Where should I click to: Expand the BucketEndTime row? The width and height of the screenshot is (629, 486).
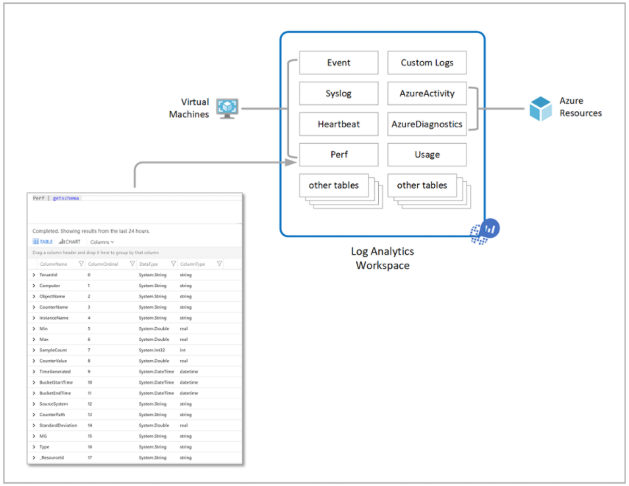pyautogui.click(x=34, y=393)
